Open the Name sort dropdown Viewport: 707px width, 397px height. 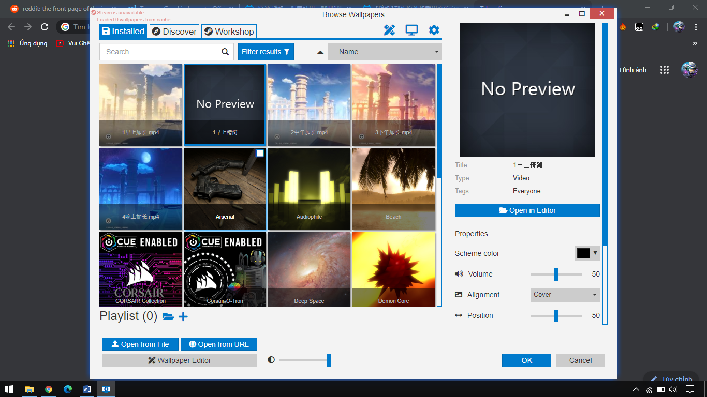pos(385,52)
